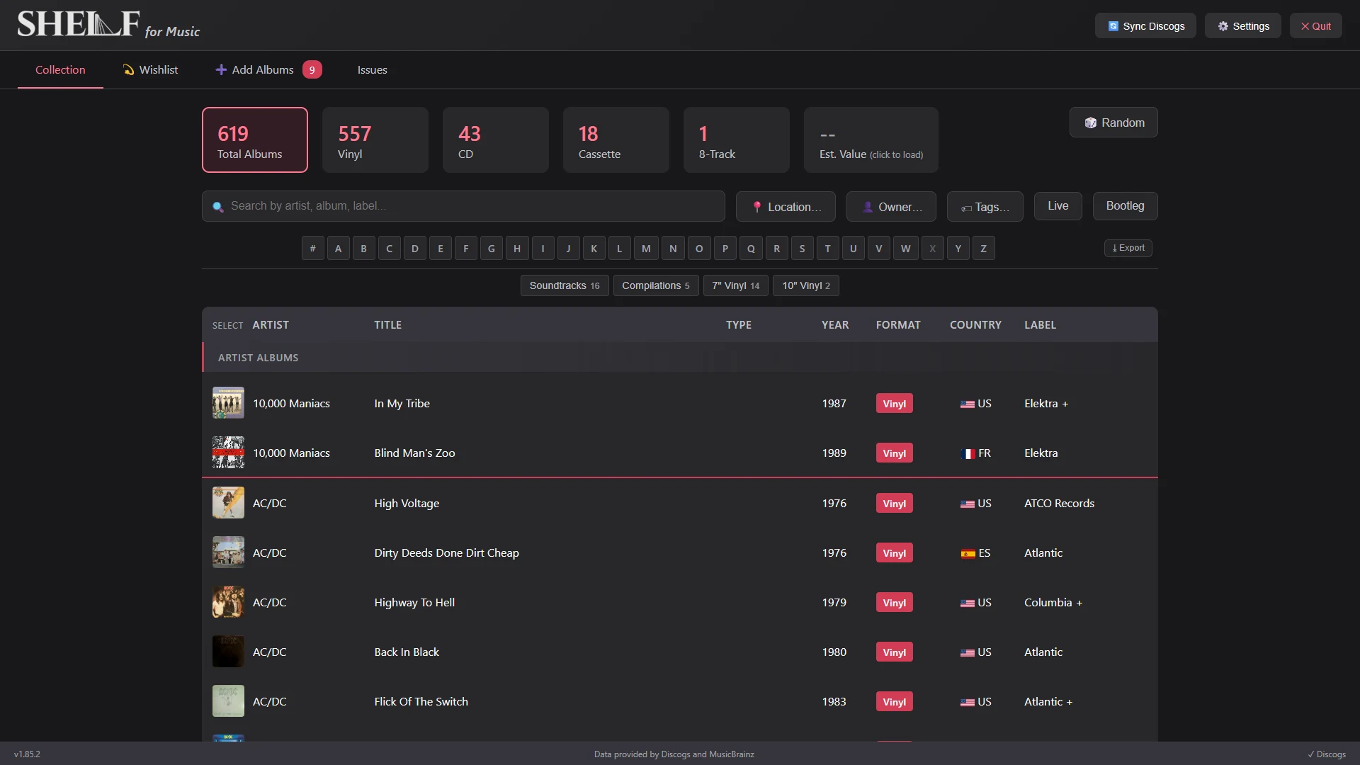Viewport: 1360px width, 765px height.
Task: Toggle the Bootleg filter
Action: pos(1125,206)
